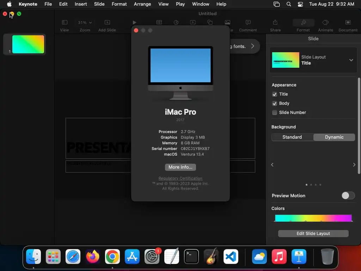Image resolution: width=361 pixels, height=271 pixels.
Task: Insert a chart via Chart icon
Action: tap(176, 22)
